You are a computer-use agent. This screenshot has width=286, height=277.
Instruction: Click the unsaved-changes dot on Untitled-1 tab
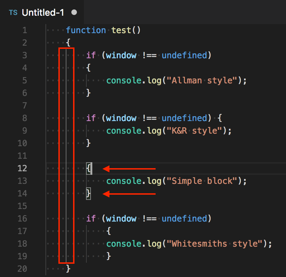click(74, 12)
